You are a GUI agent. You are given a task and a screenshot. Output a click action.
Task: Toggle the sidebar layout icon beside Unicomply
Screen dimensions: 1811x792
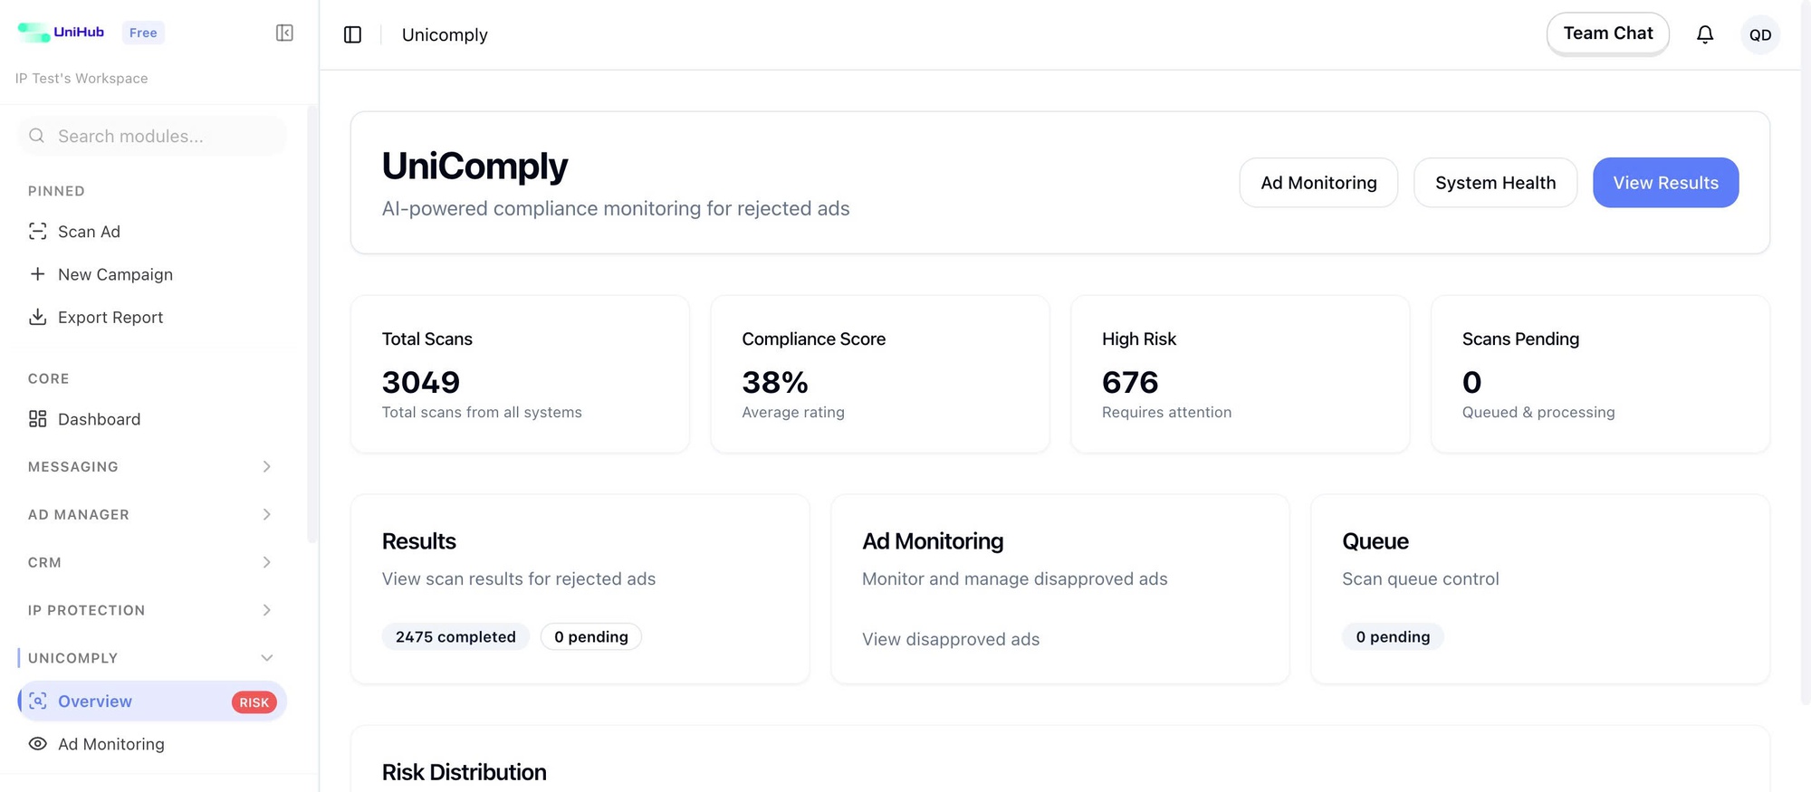pyautogui.click(x=353, y=35)
